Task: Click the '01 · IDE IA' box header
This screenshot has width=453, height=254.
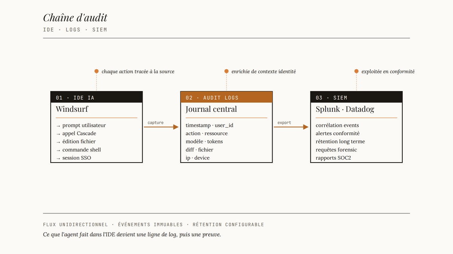Action: pyautogui.click(x=97, y=97)
